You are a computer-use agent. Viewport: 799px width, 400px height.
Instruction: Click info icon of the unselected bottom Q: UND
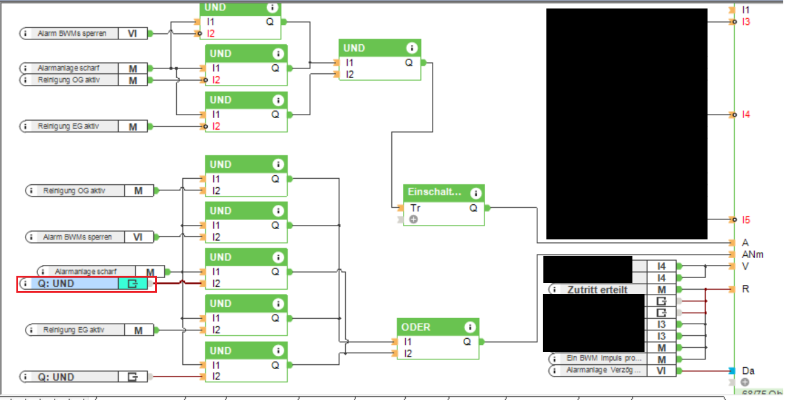26,377
